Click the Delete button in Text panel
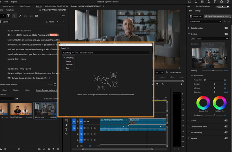 point(4,22)
